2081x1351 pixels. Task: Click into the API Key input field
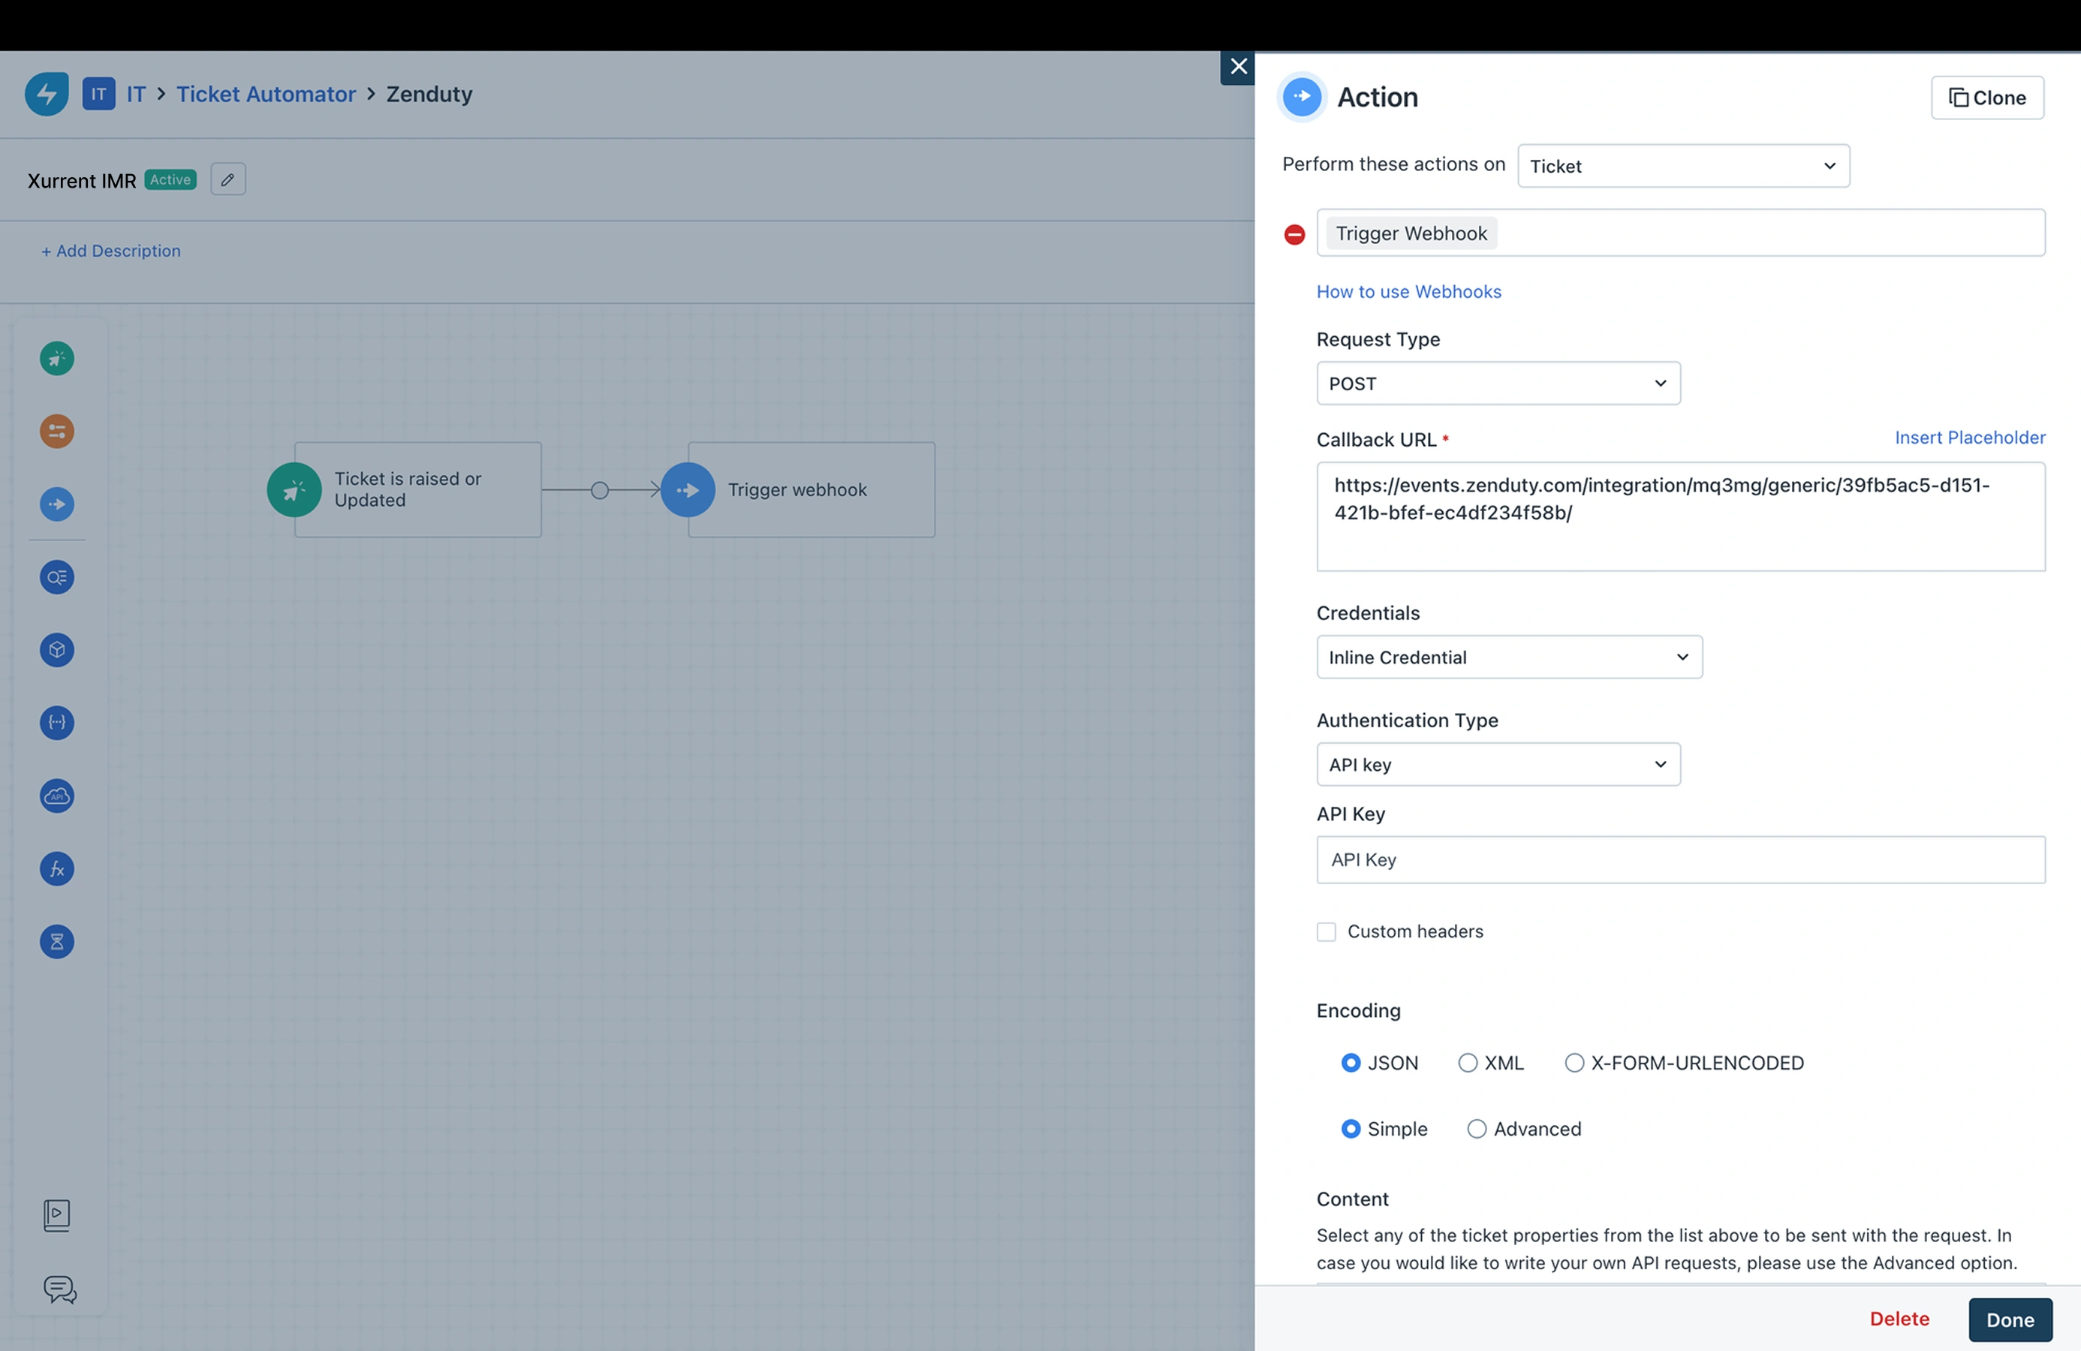pyautogui.click(x=1679, y=859)
